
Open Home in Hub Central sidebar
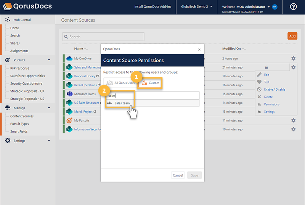click(x=14, y=28)
